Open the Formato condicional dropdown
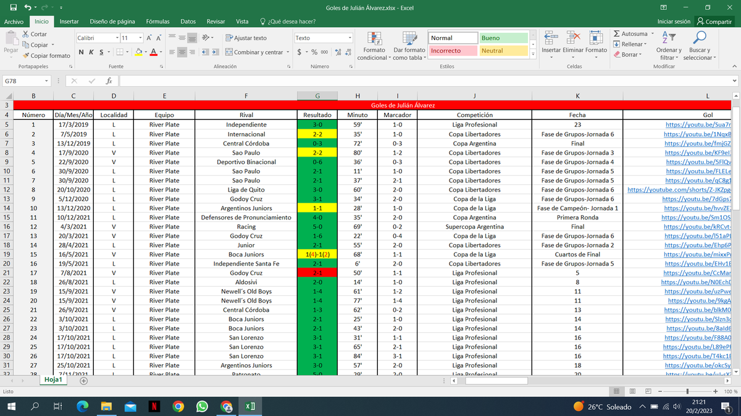The image size is (741, 416). click(374, 46)
